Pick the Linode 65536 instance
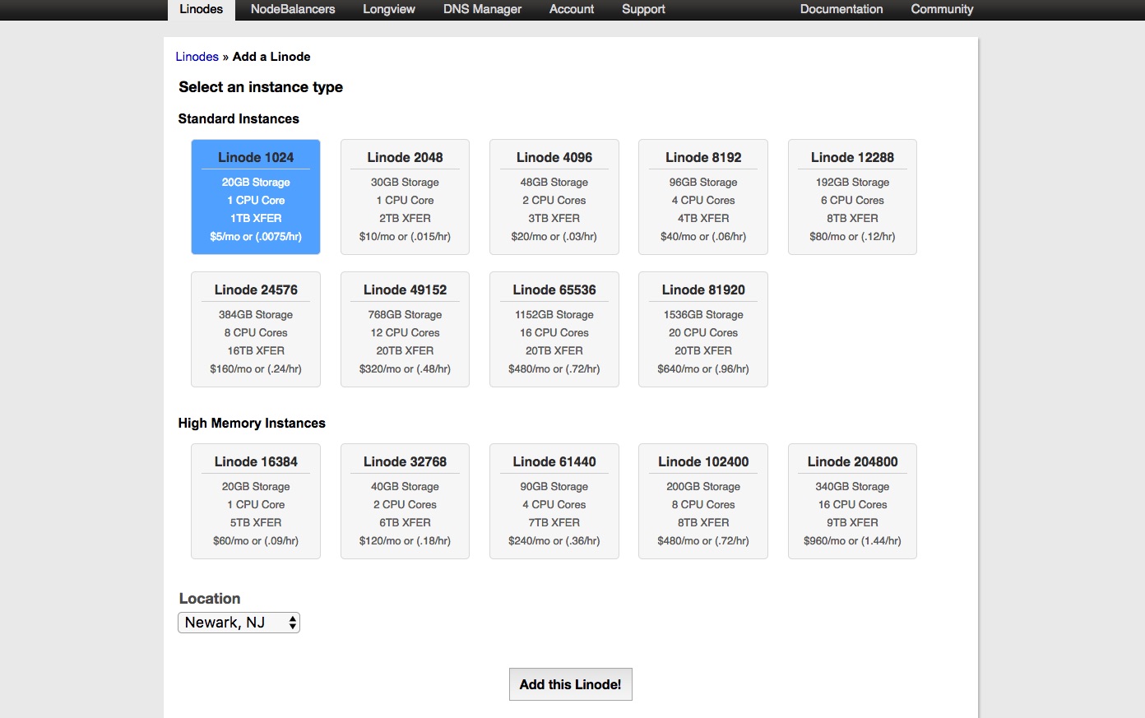Viewport: 1145px width, 718px height. click(554, 329)
